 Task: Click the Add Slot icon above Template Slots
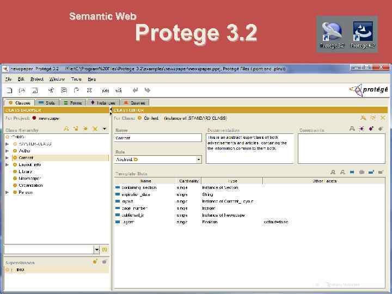tap(371, 172)
